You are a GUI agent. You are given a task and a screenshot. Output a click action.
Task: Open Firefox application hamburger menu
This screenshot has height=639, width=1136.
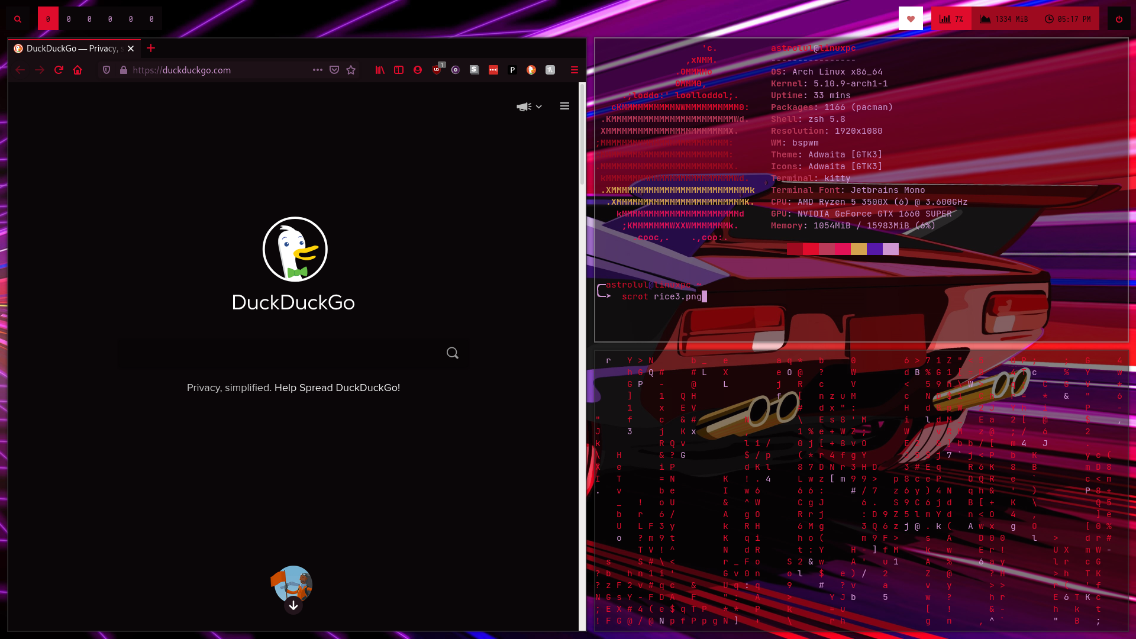click(574, 70)
